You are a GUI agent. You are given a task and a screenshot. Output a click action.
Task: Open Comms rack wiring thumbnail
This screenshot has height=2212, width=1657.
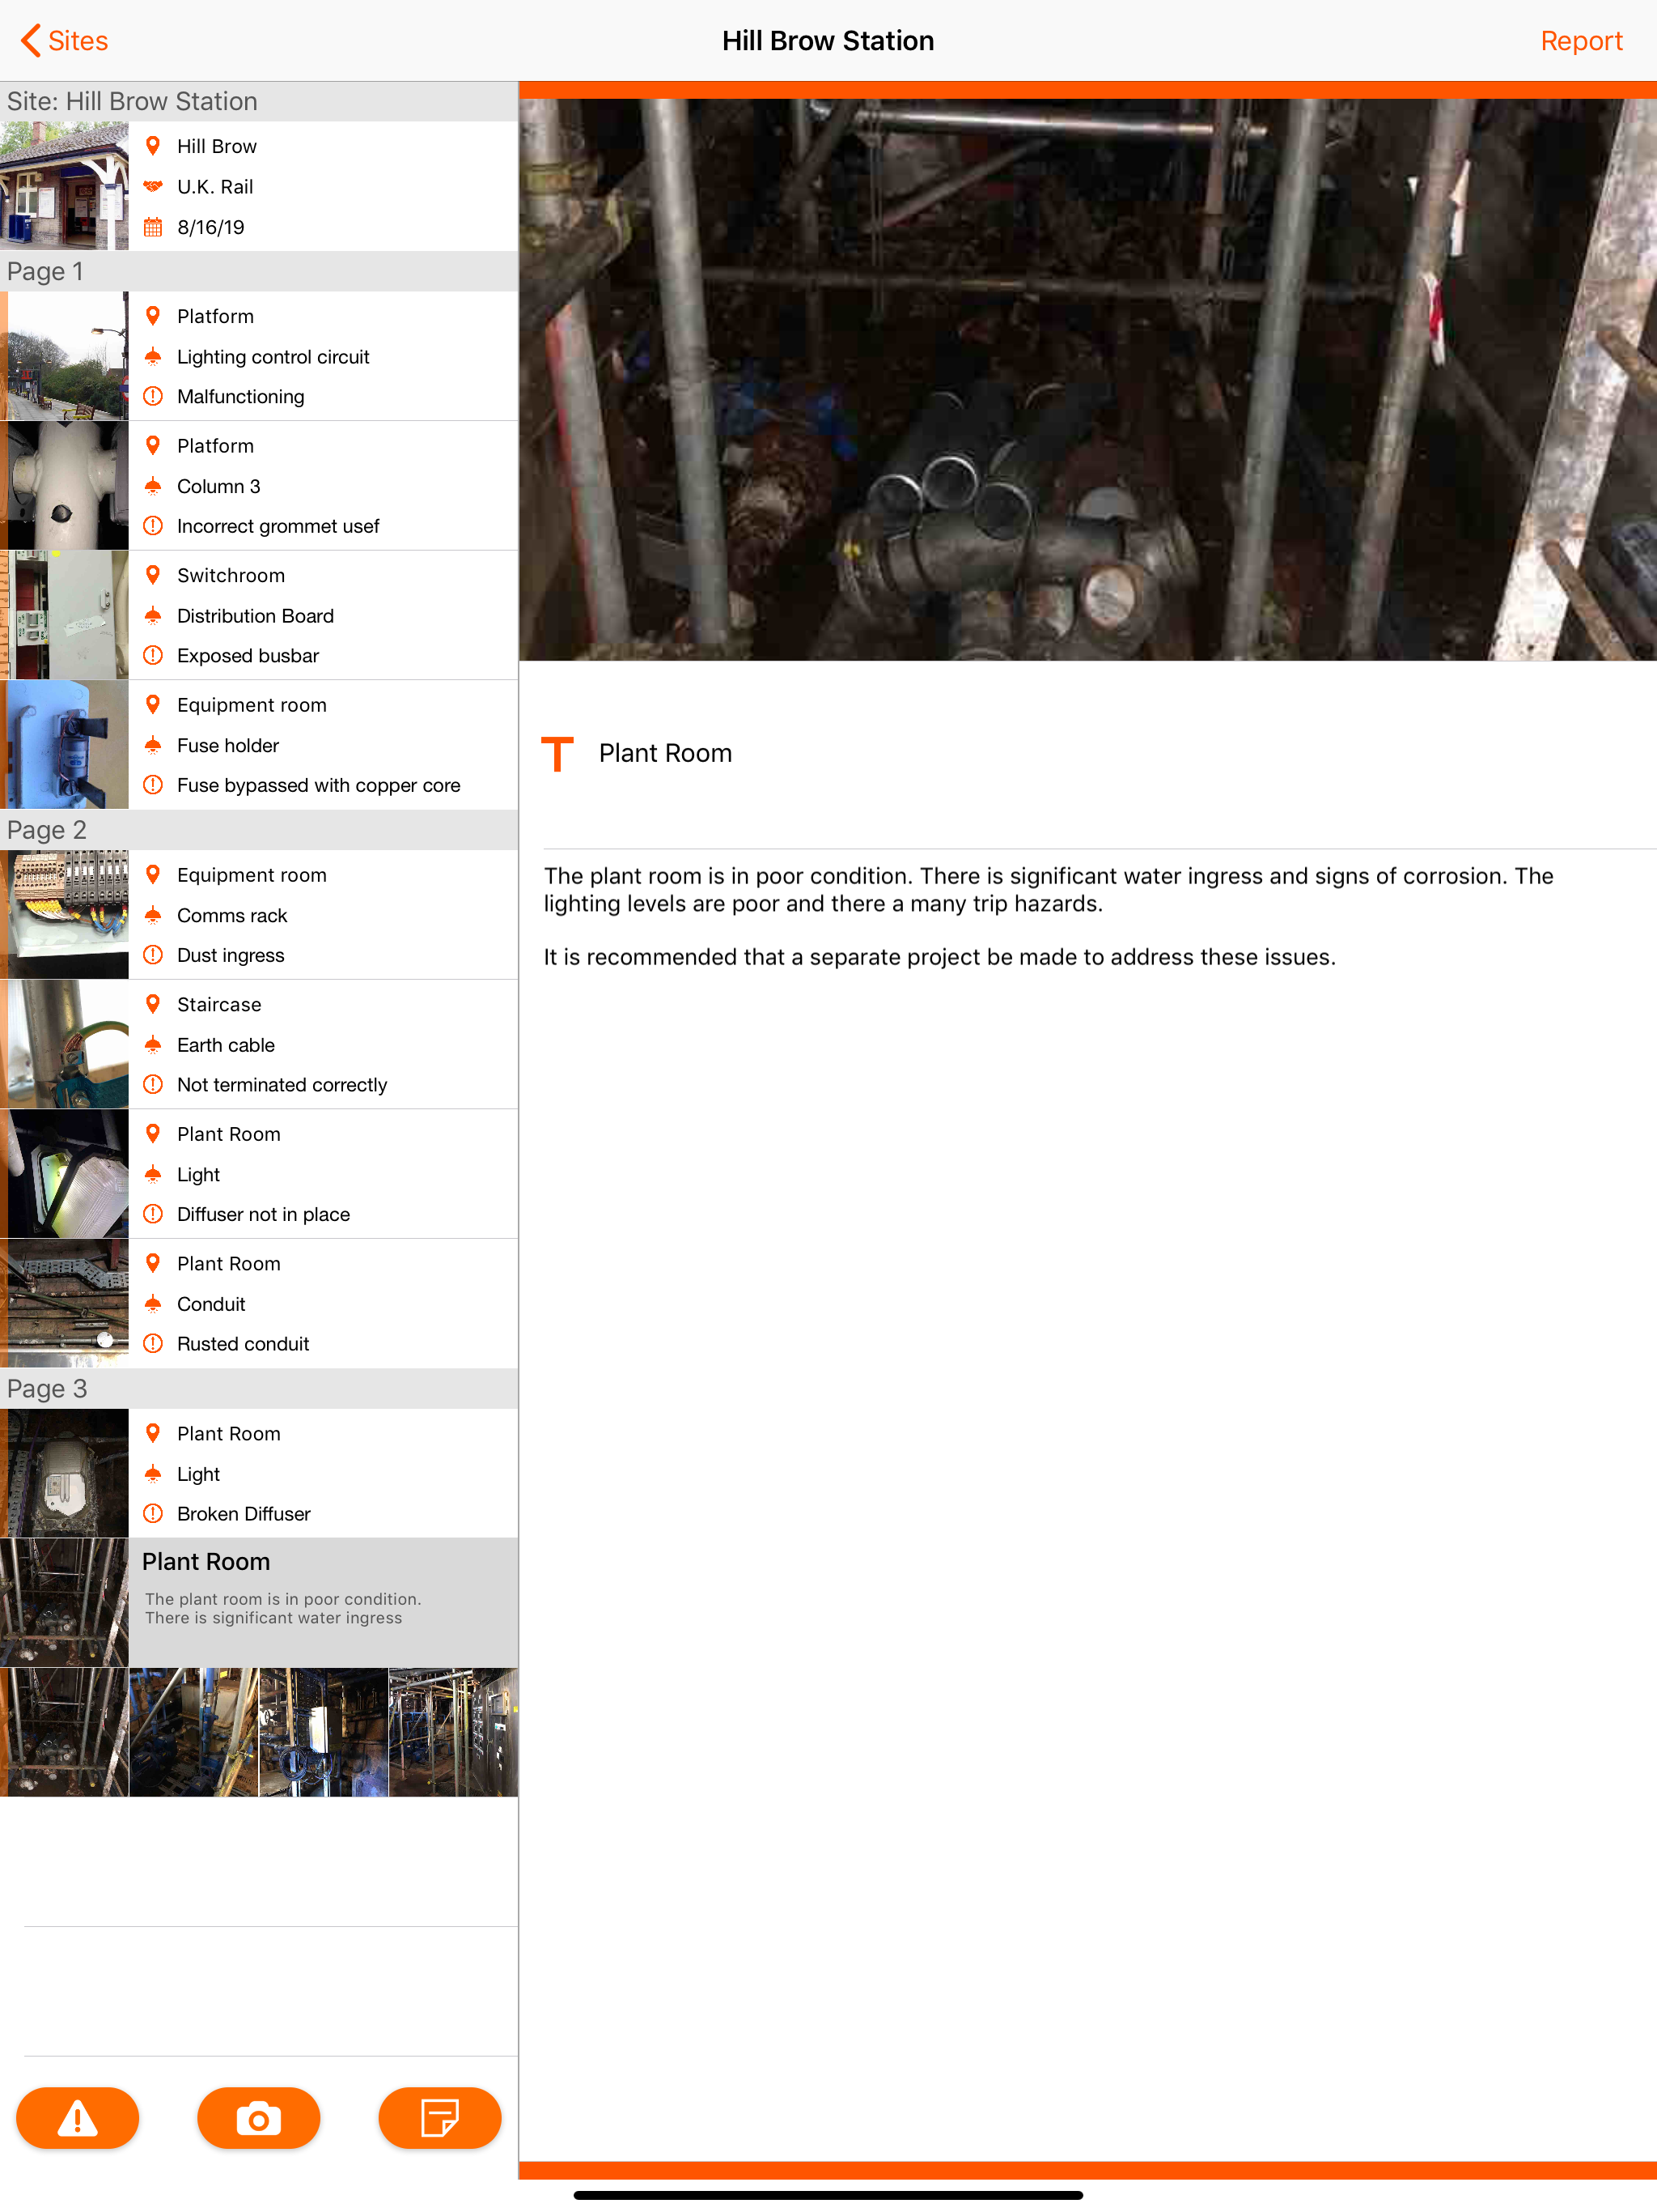pos(65,915)
